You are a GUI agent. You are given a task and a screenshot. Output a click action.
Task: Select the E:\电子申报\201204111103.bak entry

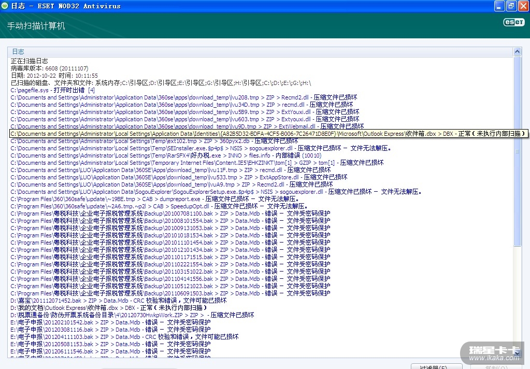[x=124, y=337]
